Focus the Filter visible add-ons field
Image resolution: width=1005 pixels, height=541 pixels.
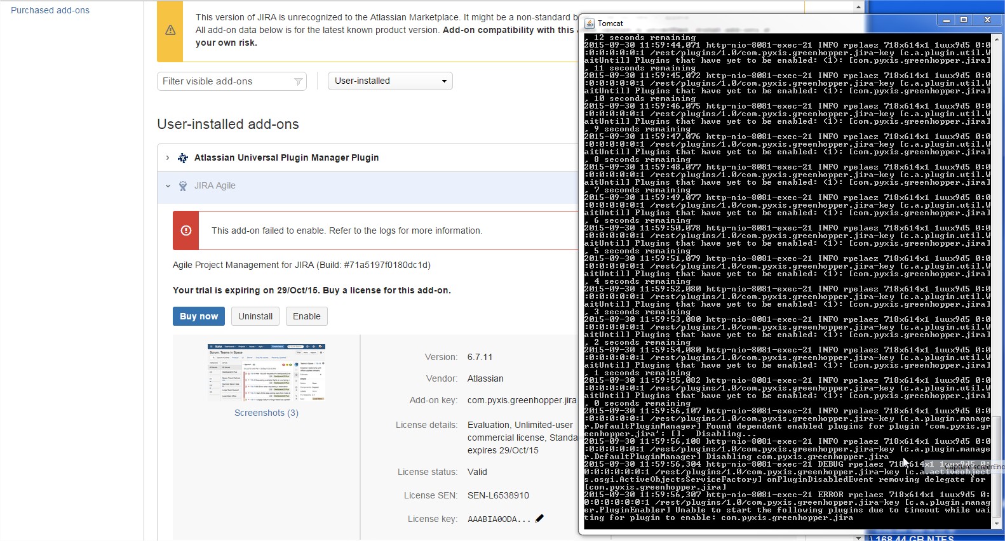coord(226,81)
